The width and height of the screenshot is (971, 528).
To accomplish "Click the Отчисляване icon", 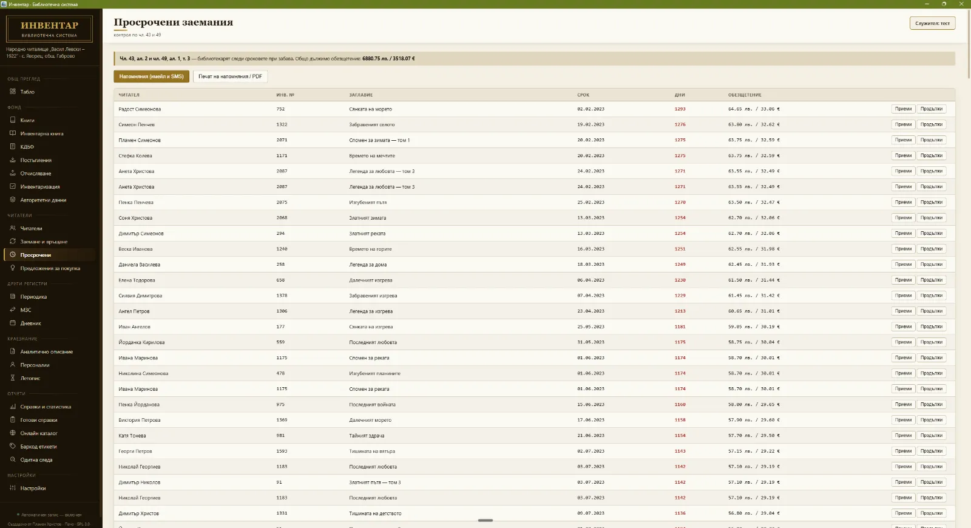I will pyautogui.click(x=13, y=174).
